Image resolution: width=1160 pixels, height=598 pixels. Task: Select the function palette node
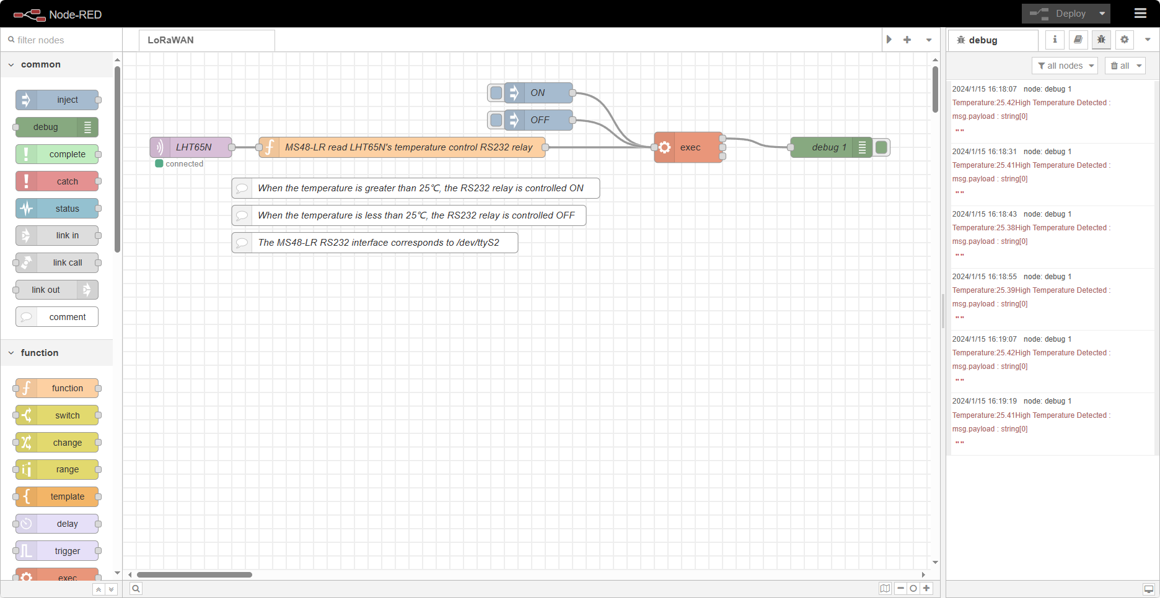coord(57,388)
